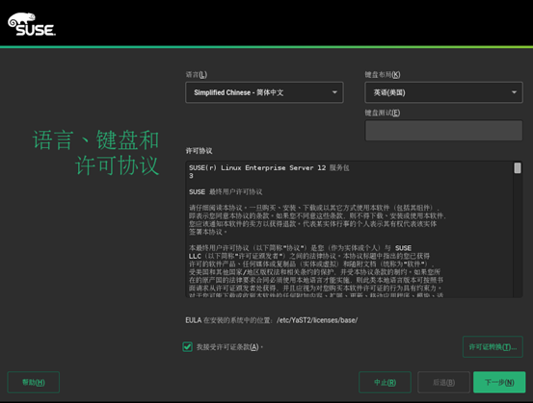Click the 后退(B) back button
Screen dimensions: 533x403
pos(443,382)
